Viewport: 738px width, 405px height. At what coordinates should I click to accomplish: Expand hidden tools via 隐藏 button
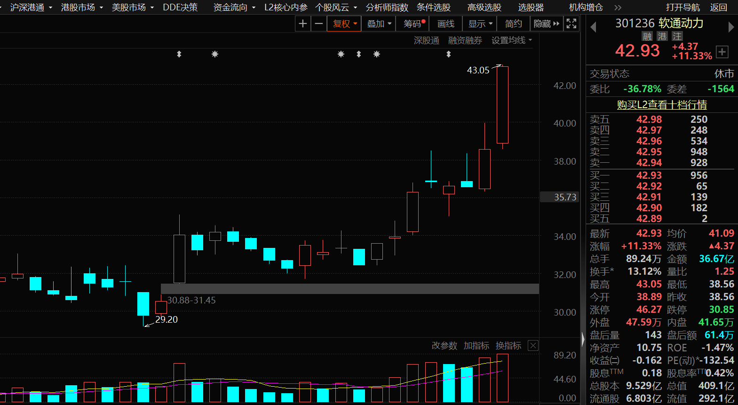(547, 24)
